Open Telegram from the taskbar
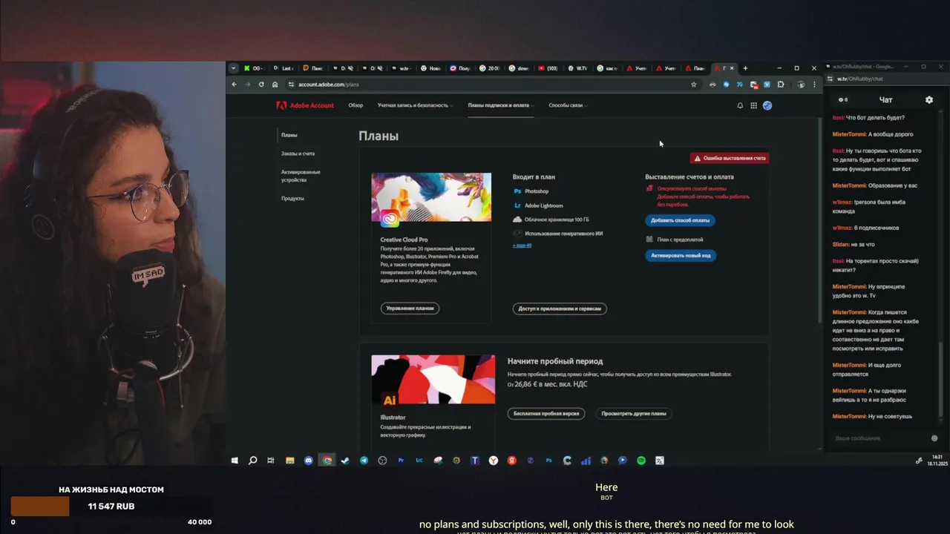 click(364, 461)
